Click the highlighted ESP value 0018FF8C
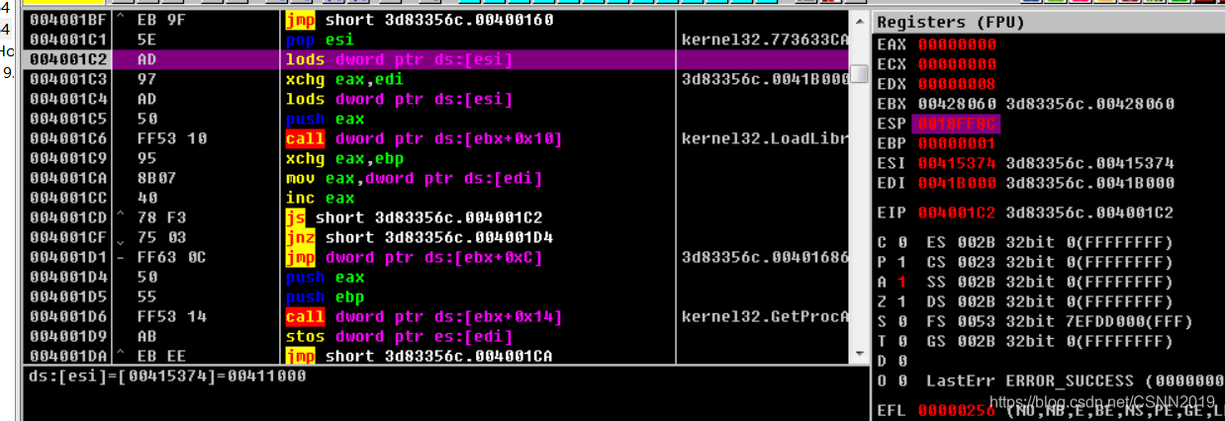 coord(957,124)
